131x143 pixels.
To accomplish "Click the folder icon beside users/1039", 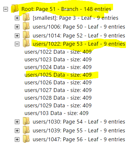I will pyautogui.click(x=26, y=130).
